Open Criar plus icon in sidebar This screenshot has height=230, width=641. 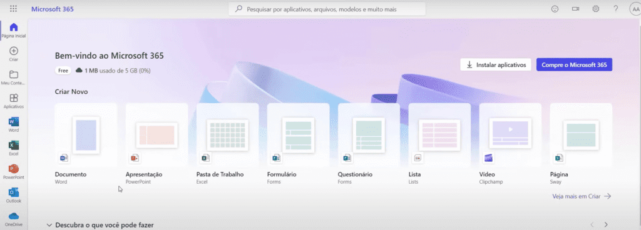[14, 54]
